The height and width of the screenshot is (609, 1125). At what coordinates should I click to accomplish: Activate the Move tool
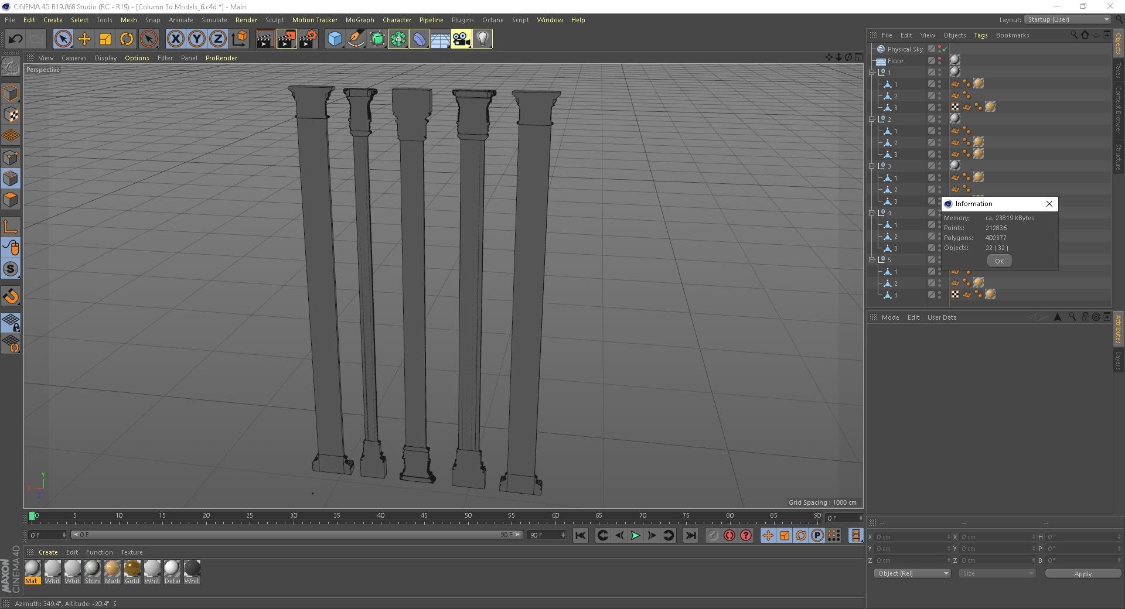[84, 39]
